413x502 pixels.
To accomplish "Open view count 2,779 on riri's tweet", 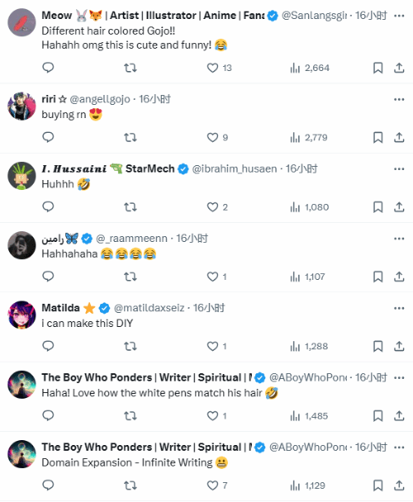I will coord(309,138).
